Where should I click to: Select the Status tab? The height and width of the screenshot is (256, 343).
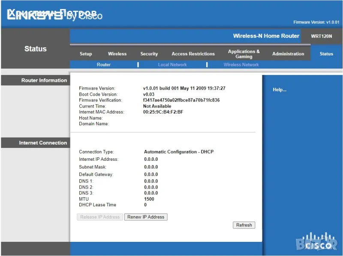pyautogui.click(x=326, y=54)
